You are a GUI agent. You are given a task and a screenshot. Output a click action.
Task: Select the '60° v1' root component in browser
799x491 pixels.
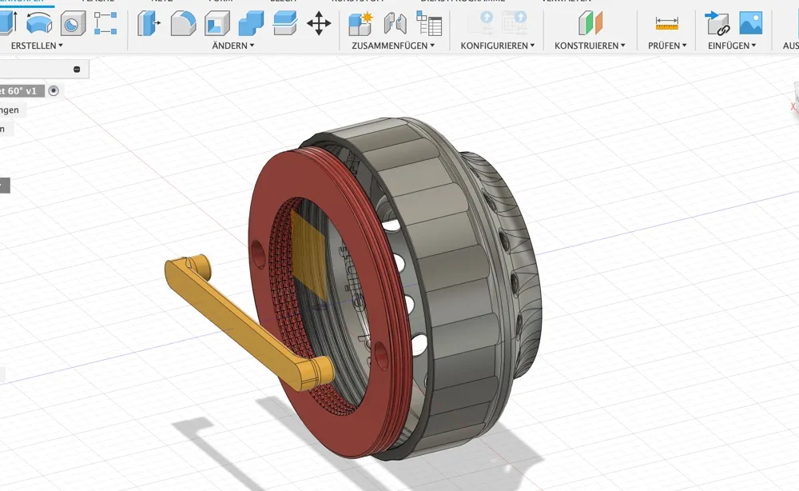click(x=22, y=90)
